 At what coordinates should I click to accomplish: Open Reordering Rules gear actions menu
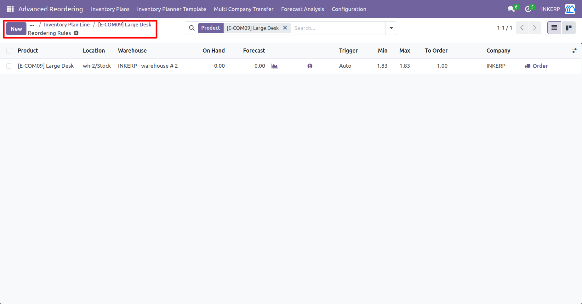point(76,33)
